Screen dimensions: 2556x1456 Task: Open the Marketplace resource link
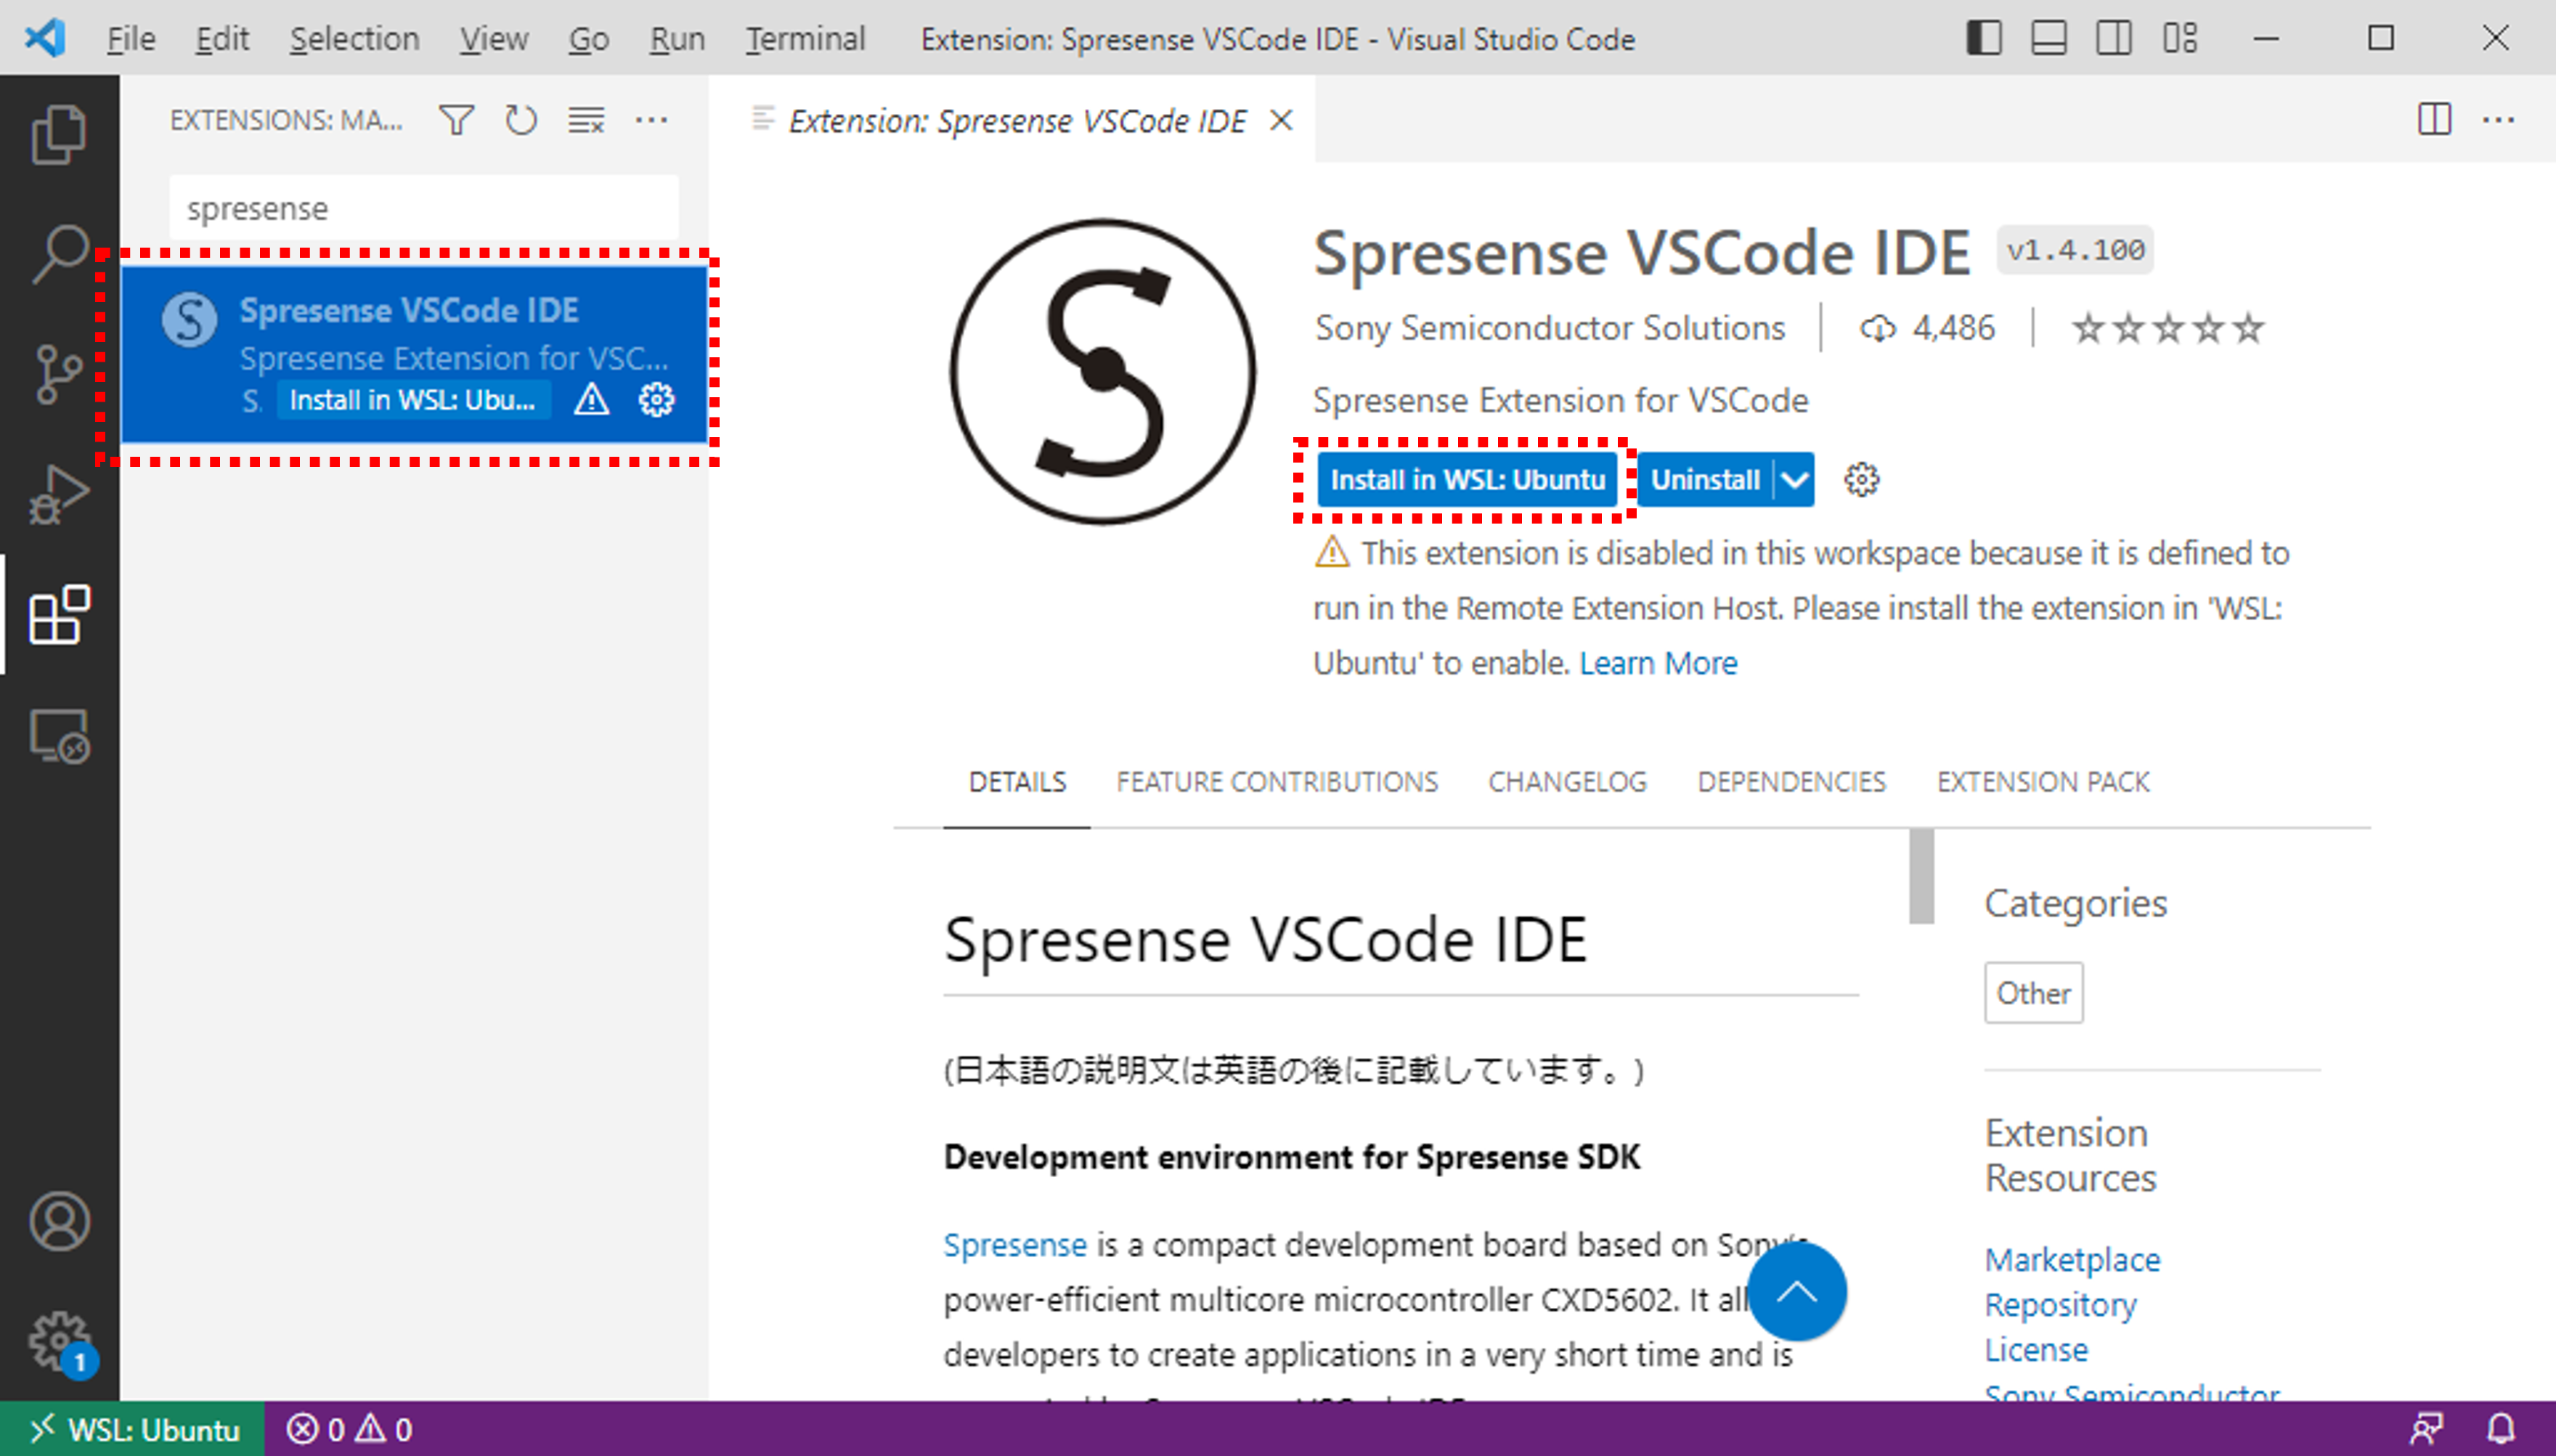tap(2072, 1259)
